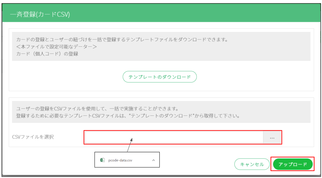Focus the CSVファイルを選択 input field
Viewport: 322px width, 178px height.
[x=174, y=138]
